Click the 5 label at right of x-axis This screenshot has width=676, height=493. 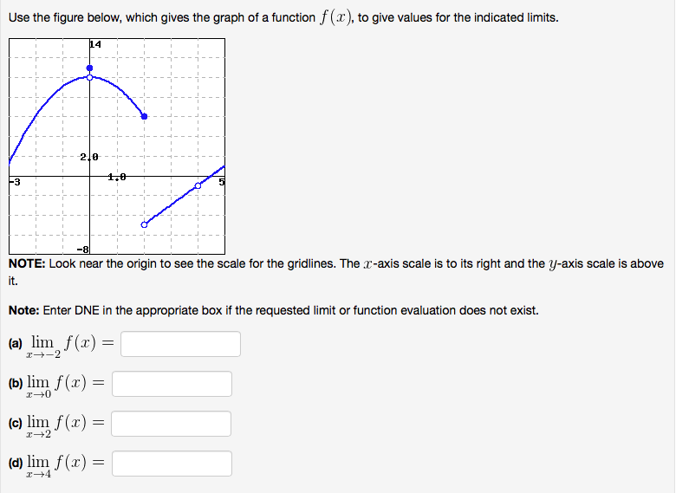pyautogui.click(x=222, y=182)
